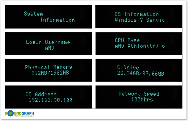Click the 'Login Username' heading
This screenshot has height=122, width=188.
48,42
